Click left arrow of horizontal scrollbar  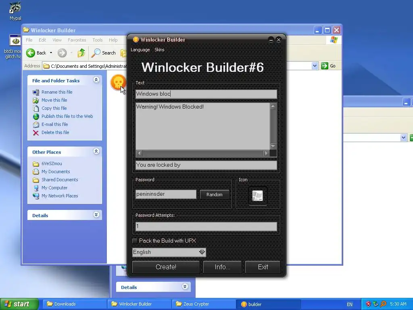(x=139, y=153)
